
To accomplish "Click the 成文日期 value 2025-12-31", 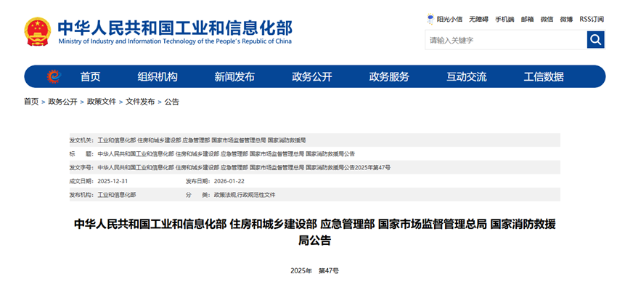I will (113, 181).
